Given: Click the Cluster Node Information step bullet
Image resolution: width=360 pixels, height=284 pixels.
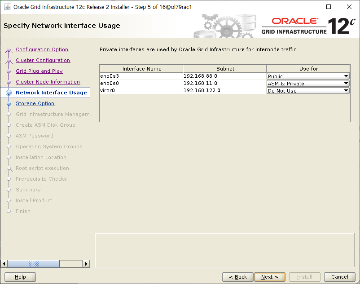Looking at the screenshot, I should coord(9,82).
